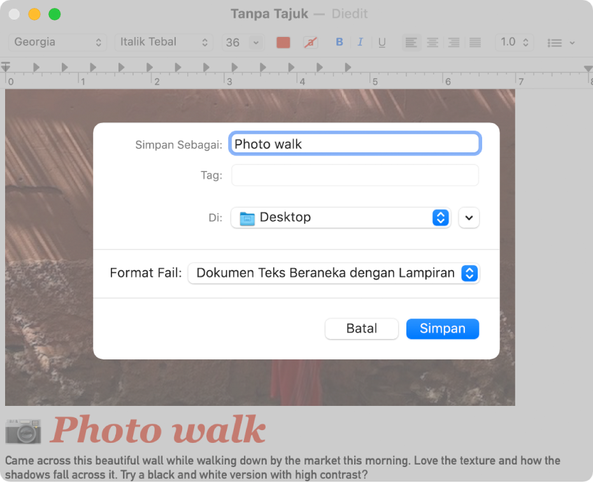Toggle underline formatting
Screen dimensions: 593x483
pos(382,42)
